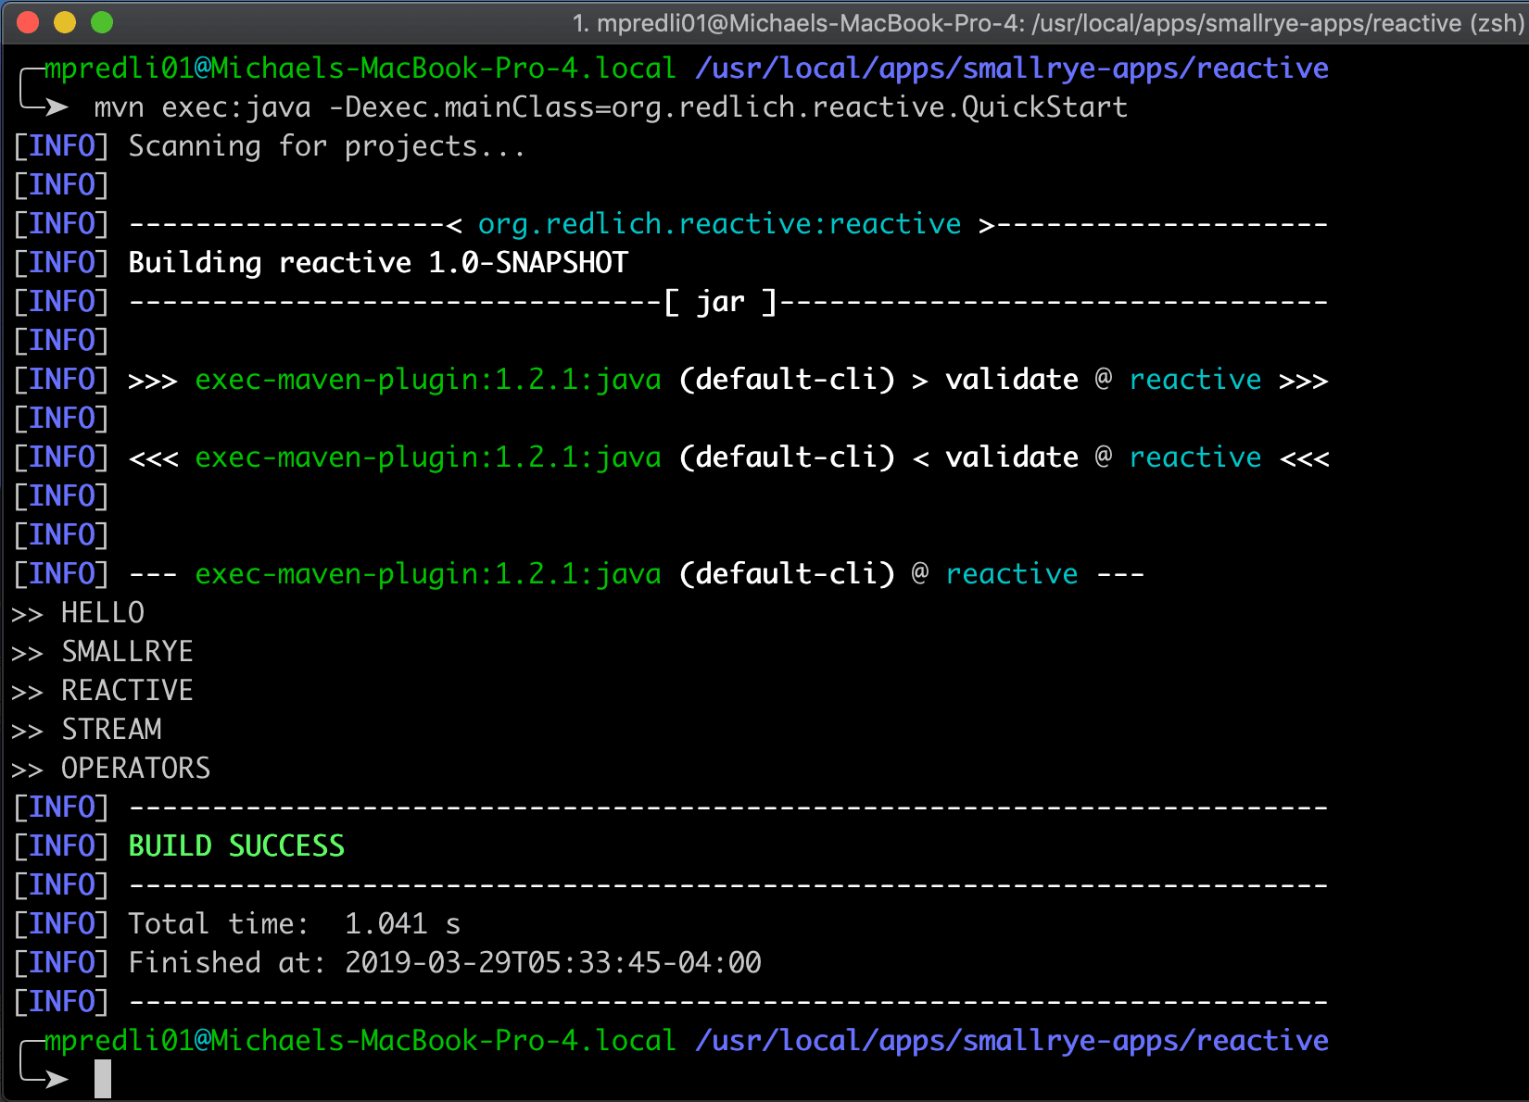
Task: Select the blinking terminal cursor block
Action: [102, 1077]
